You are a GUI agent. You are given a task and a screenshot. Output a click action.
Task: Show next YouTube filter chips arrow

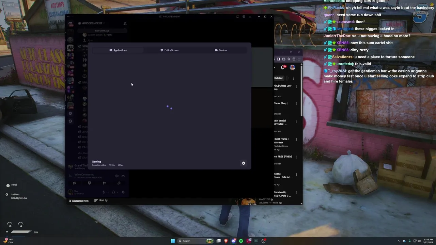tap(293, 79)
